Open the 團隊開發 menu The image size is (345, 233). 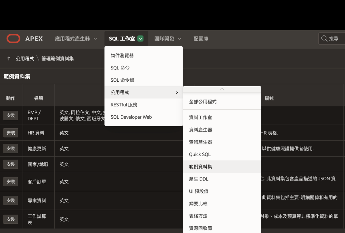168,39
